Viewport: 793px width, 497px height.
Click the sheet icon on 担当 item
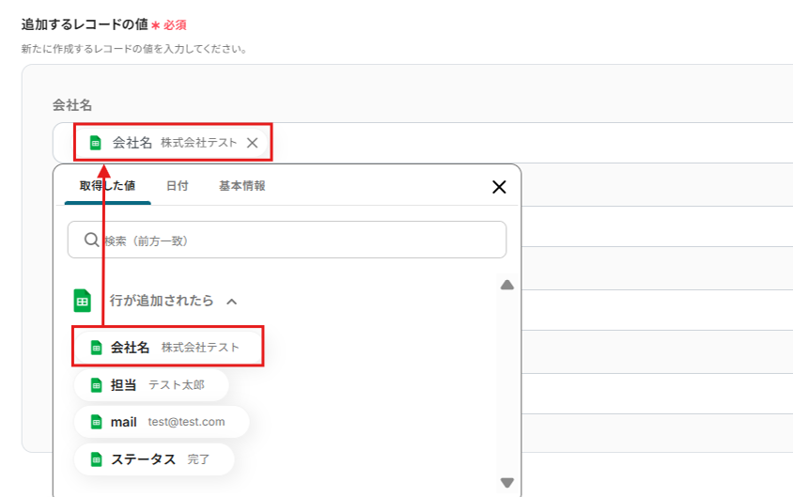click(96, 385)
